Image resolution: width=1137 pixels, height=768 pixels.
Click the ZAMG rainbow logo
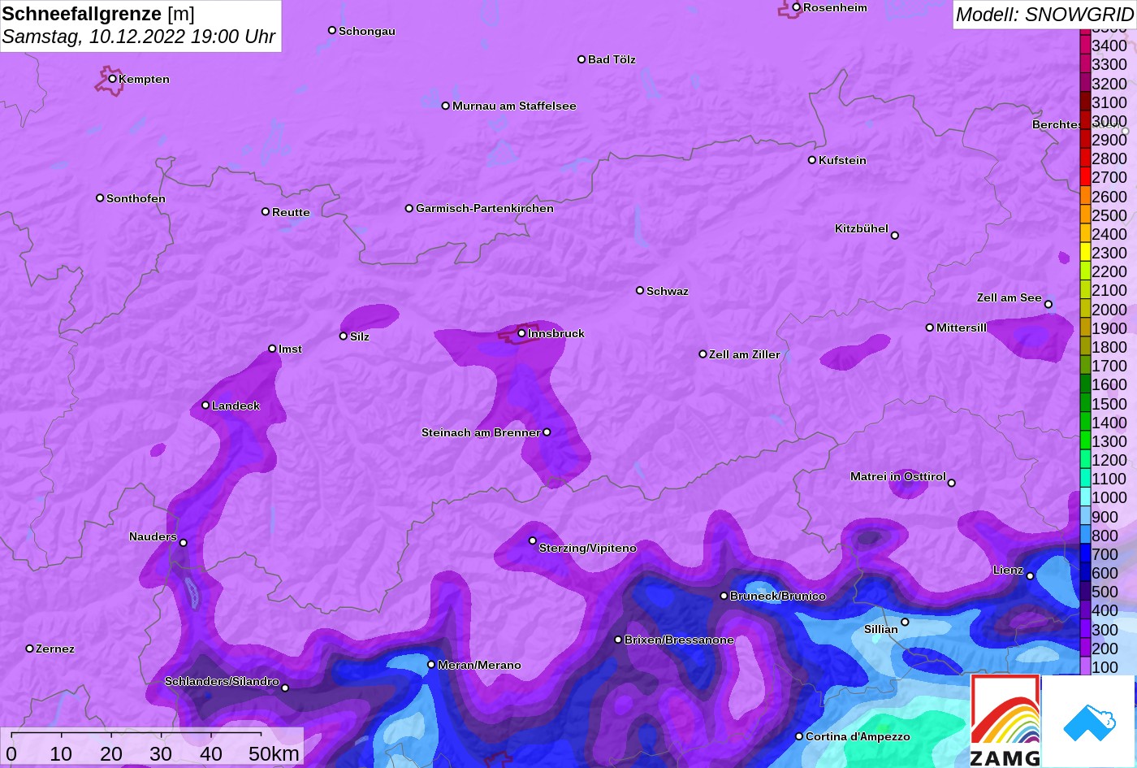(x=1005, y=721)
